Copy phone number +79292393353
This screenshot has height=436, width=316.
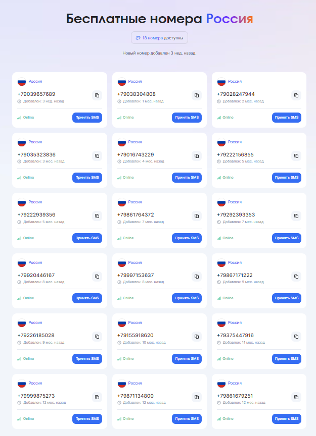pos(297,216)
